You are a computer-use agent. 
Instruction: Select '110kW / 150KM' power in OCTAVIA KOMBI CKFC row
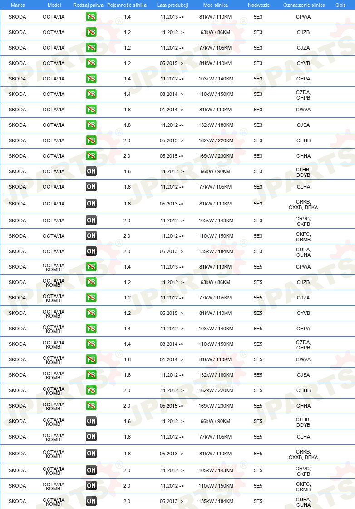pyautogui.click(x=216, y=486)
